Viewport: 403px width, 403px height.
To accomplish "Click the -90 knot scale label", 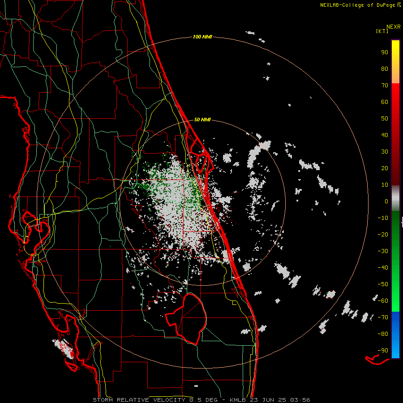I will coord(383,350).
